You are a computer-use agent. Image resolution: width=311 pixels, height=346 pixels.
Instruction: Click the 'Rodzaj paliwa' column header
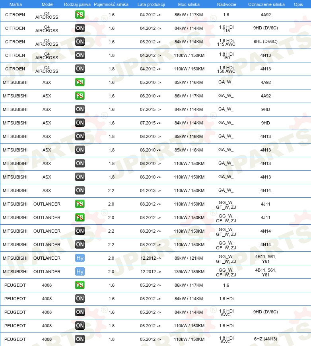[x=77, y=4]
